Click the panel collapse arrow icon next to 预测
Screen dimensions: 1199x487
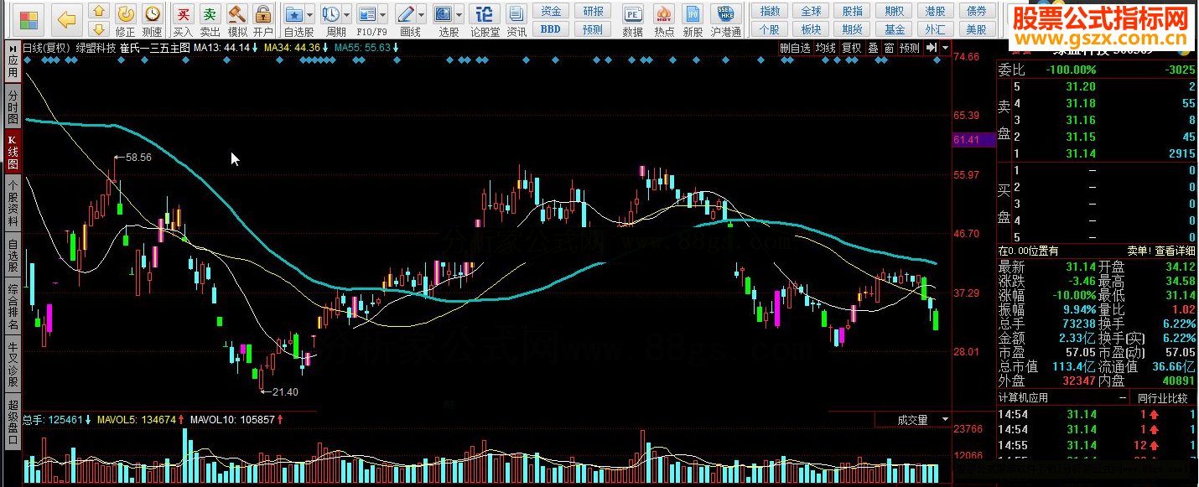click(x=931, y=48)
